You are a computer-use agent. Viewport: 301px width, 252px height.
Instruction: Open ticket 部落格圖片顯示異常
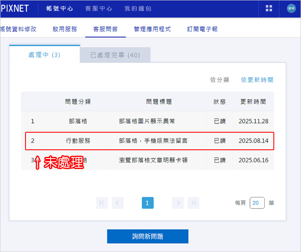coord(147,121)
